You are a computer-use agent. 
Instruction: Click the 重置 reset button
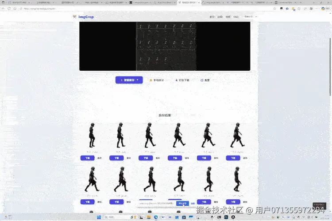coord(205,80)
